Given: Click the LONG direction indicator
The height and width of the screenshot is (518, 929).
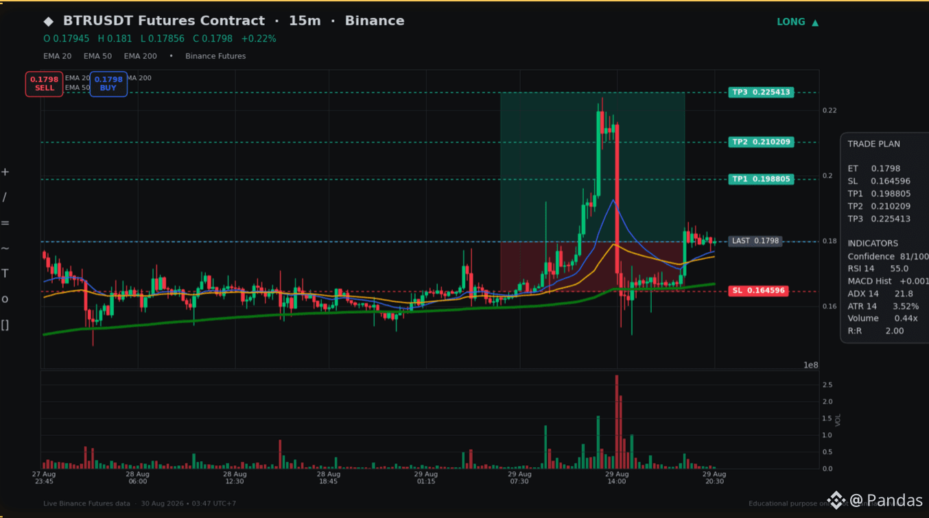Looking at the screenshot, I should (x=797, y=22).
